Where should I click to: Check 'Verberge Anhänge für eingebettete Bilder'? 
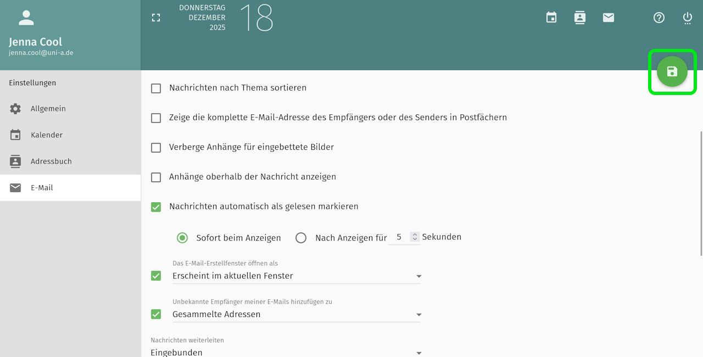(156, 147)
